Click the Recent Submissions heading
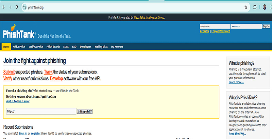The width and height of the screenshot is (272, 139). click(x=18, y=127)
